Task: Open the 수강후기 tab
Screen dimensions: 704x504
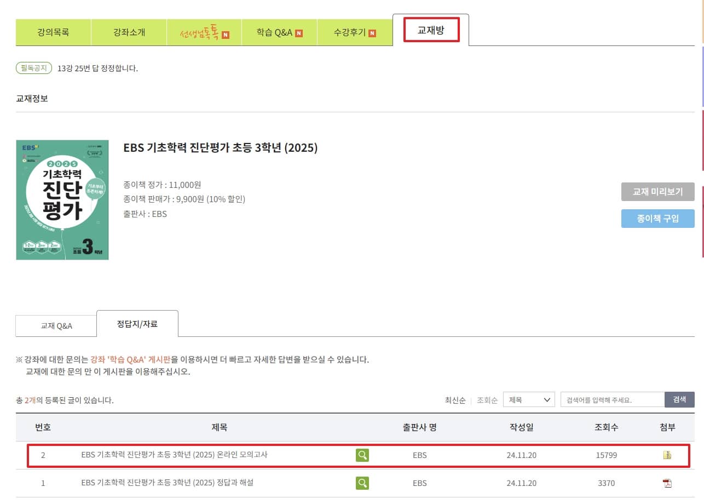Action: 355,32
